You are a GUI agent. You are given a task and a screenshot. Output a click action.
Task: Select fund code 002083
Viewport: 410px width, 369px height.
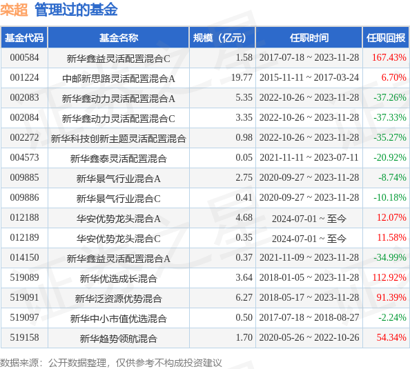(24, 97)
